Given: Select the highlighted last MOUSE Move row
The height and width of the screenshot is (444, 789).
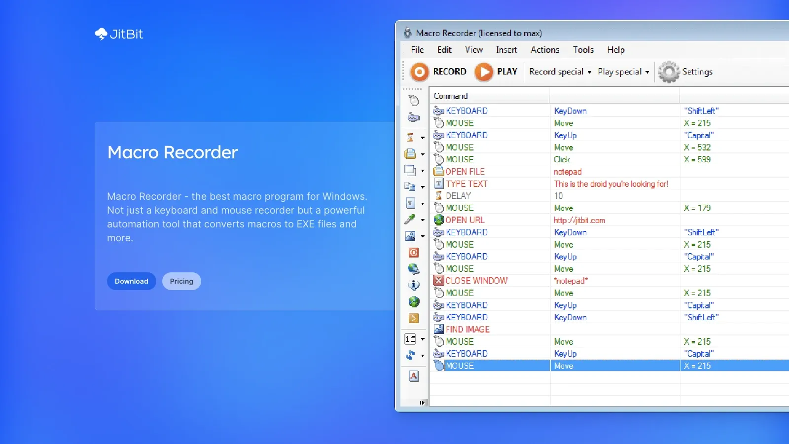Looking at the screenshot, I should [x=610, y=366].
